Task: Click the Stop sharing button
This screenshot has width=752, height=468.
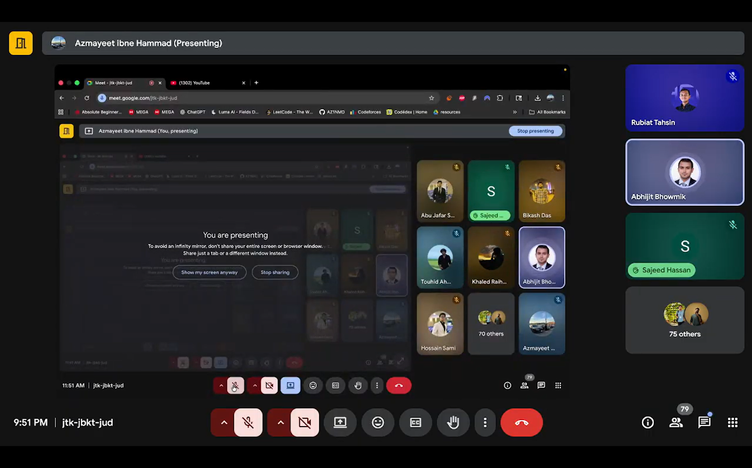Action: [x=275, y=273]
